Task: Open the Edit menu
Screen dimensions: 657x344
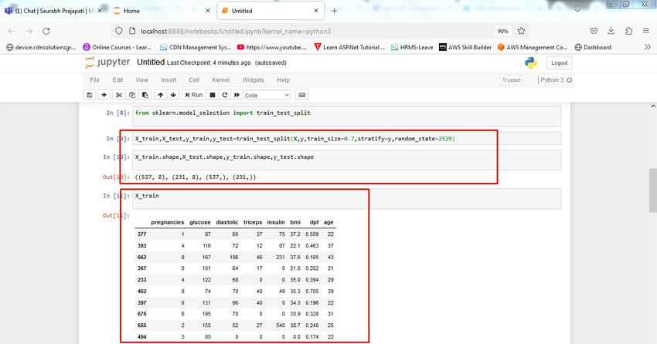Action: (117, 80)
